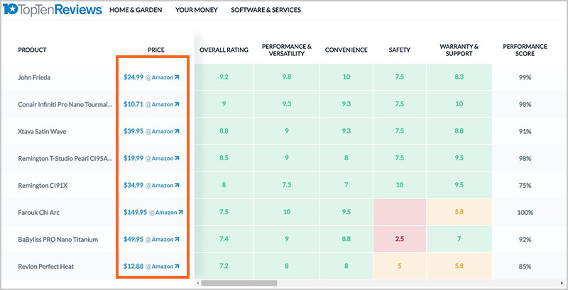568x290 pixels.
Task: Click the Performance & Versatility column header
Action: coord(287,50)
